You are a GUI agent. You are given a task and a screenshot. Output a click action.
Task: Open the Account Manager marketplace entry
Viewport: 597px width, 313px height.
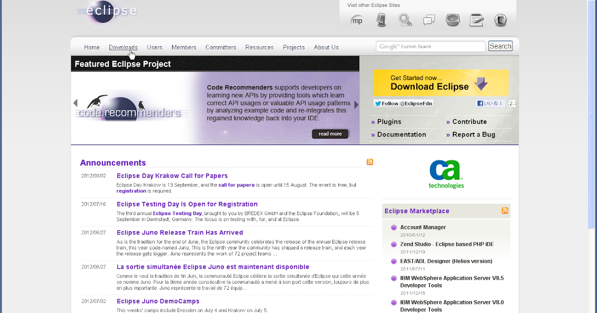tap(423, 227)
